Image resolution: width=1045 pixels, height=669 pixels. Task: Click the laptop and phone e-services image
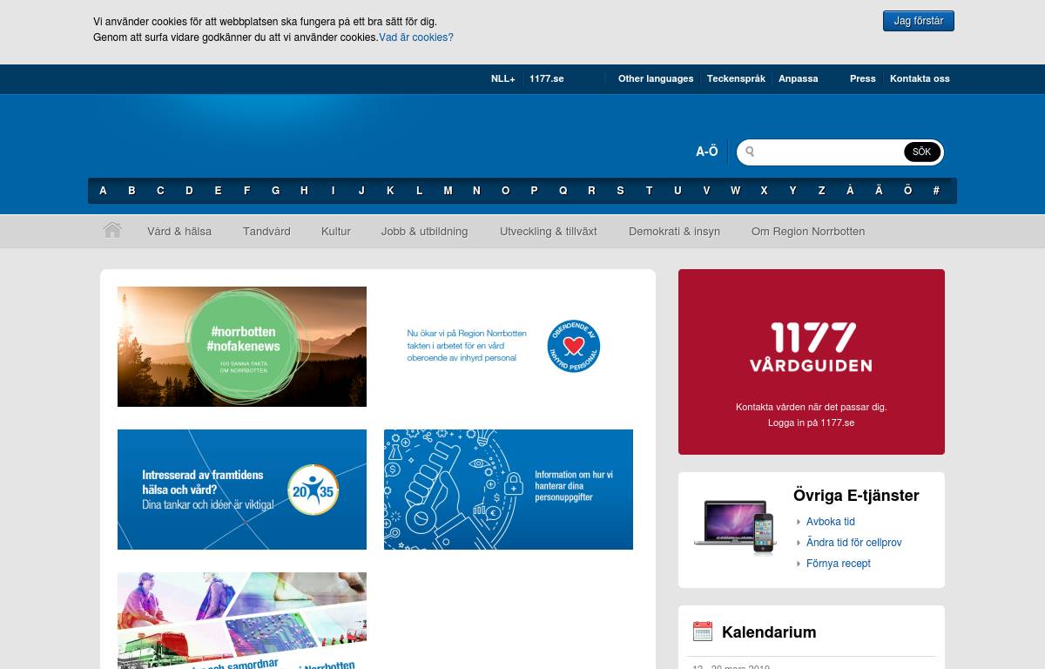pos(734,525)
